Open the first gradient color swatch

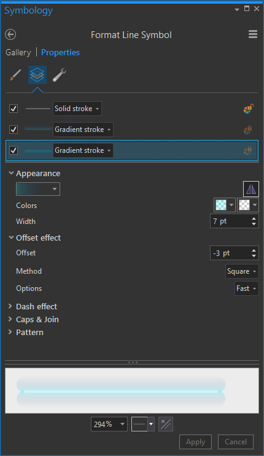225,205
